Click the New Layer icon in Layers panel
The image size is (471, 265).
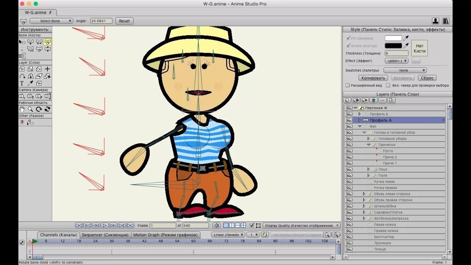pyautogui.click(x=347, y=100)
